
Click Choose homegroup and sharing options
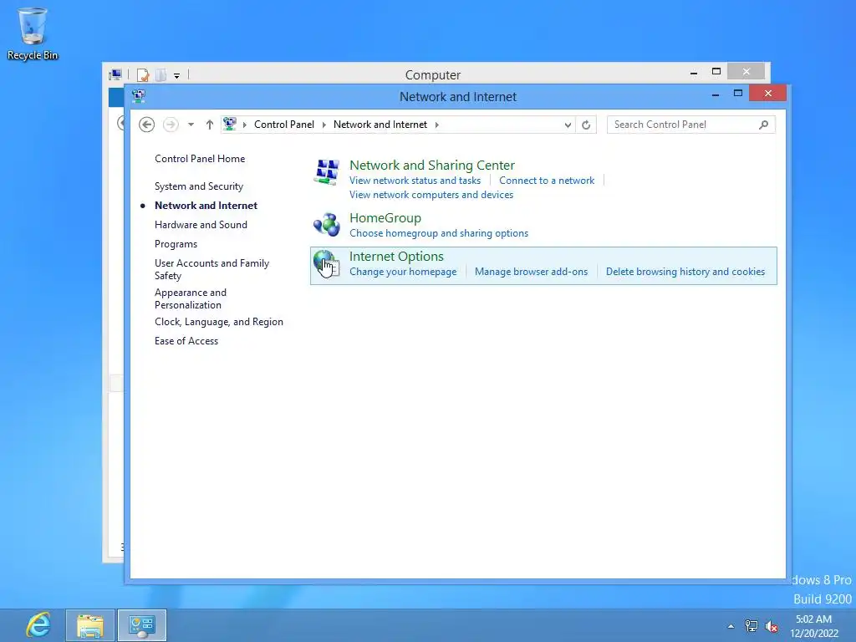439,233
